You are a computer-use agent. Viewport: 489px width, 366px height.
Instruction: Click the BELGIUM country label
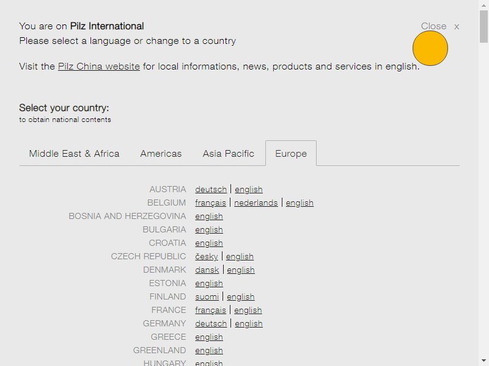point(166,203)
